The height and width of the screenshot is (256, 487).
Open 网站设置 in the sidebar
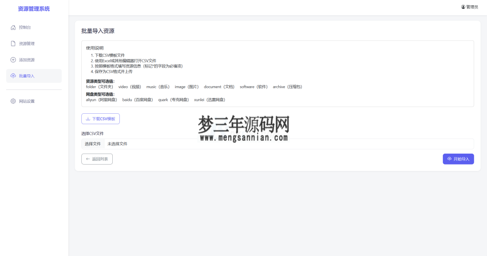point(34,101)
